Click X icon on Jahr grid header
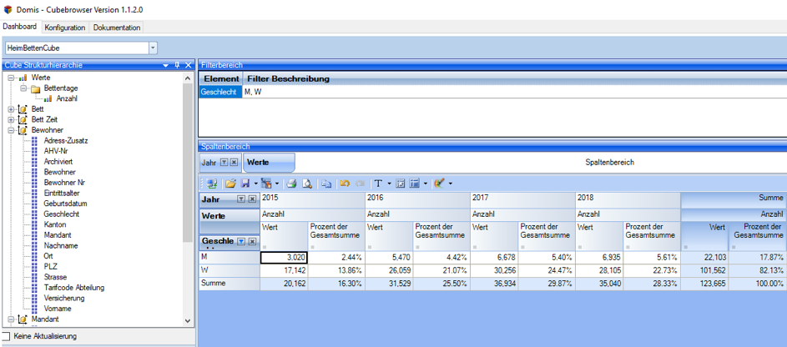This screenshot has height=347, width=787. (x=252, y=199)
